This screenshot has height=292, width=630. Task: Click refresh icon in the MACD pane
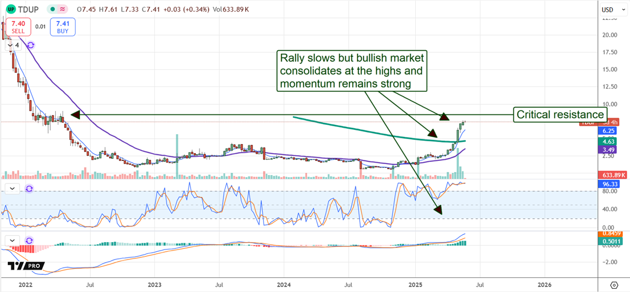tap(30, 240)
